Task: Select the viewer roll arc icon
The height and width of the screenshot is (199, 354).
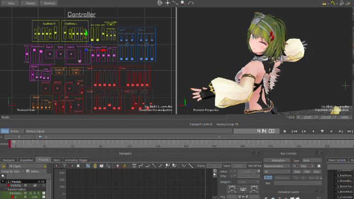Action: coord(191,3)
